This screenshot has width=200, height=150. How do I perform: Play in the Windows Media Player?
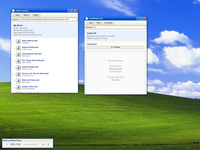7,144
